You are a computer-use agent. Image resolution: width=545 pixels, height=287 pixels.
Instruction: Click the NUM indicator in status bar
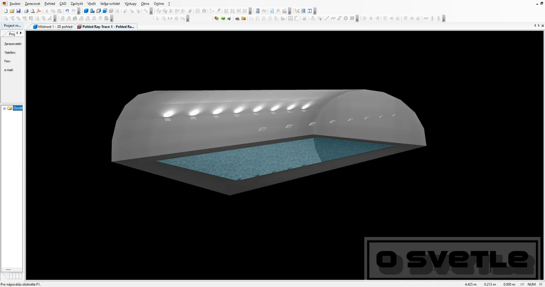coord(531,284)
